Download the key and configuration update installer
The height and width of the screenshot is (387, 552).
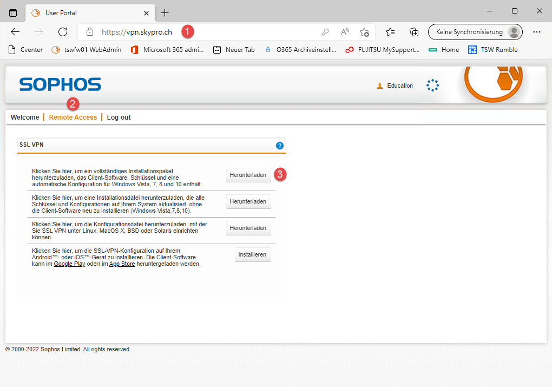[x=248, y=201]
